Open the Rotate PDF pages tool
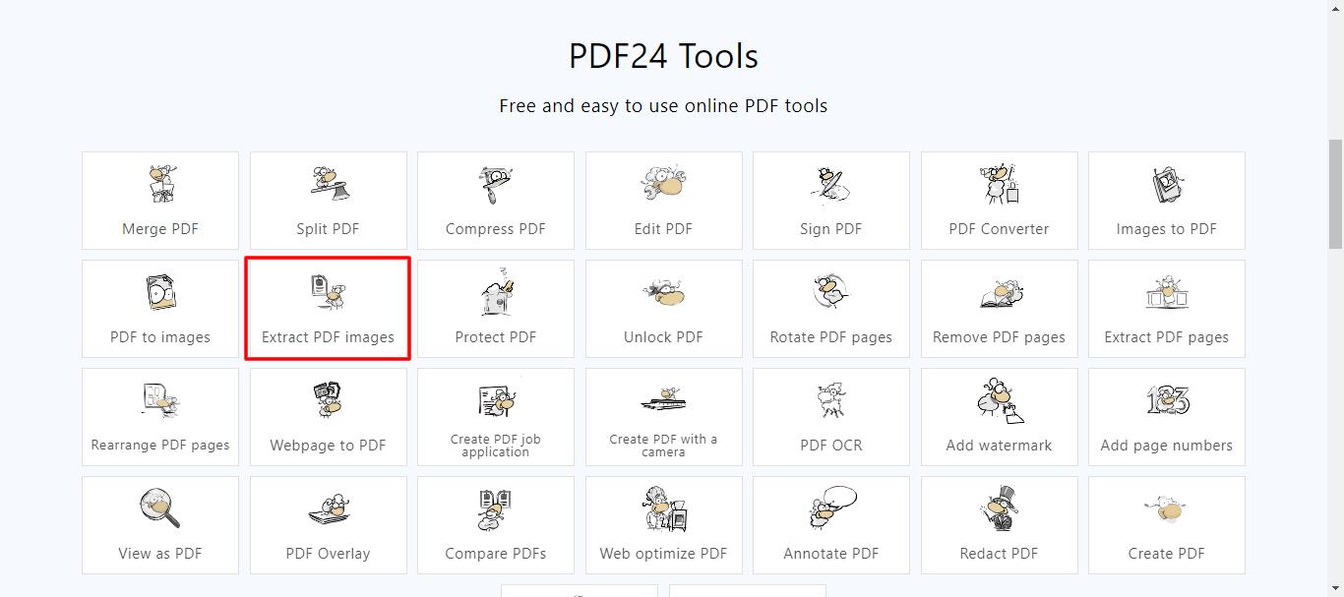The image size is (1344, 597). (x=830, y=309)
